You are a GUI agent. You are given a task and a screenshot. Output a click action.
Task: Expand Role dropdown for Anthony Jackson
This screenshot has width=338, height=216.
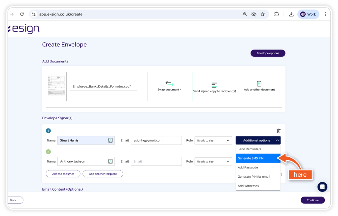(213, 162)
